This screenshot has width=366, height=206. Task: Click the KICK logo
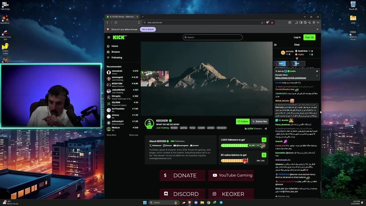(x=120, y=37)
